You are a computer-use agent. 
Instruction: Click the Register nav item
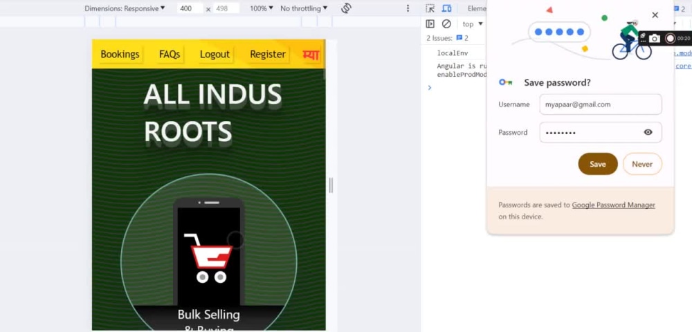point(268,54)
